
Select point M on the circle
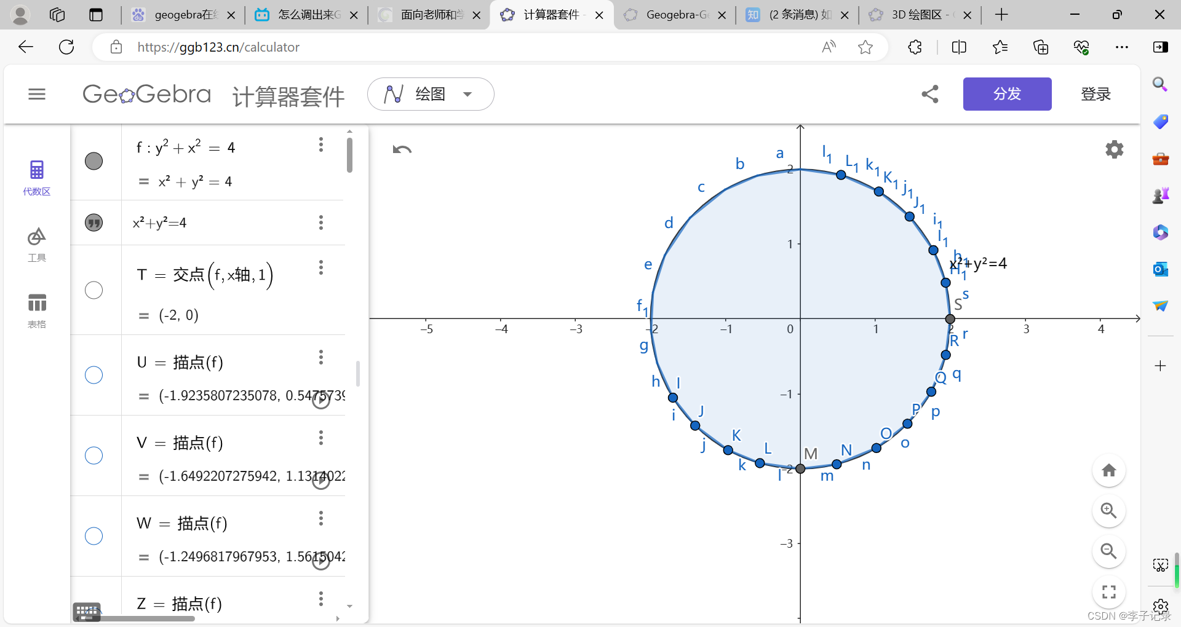click(x=800, y=468)
